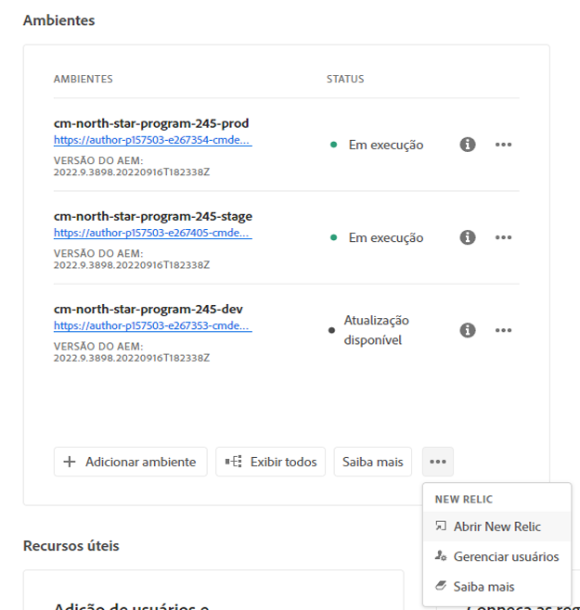The width and height of the screenshot is (580, 610).
Task: Click info icon for stage environment
Action: (x=468, y=237)
